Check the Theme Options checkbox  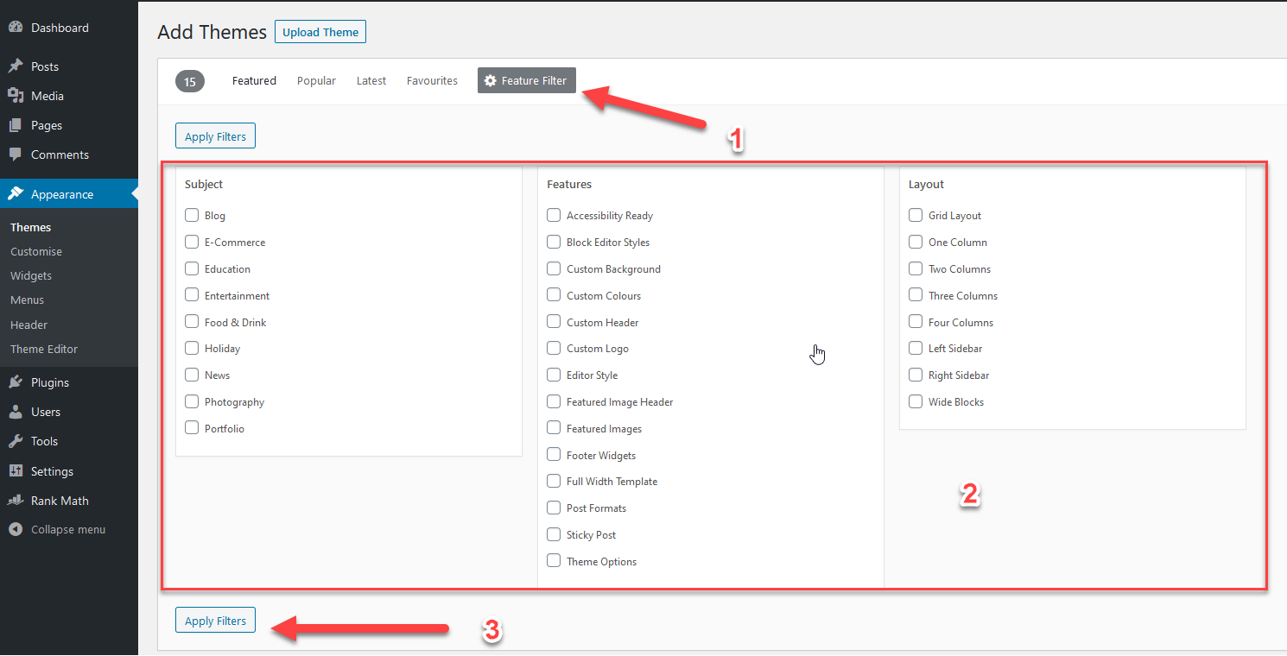click(554, 561)
